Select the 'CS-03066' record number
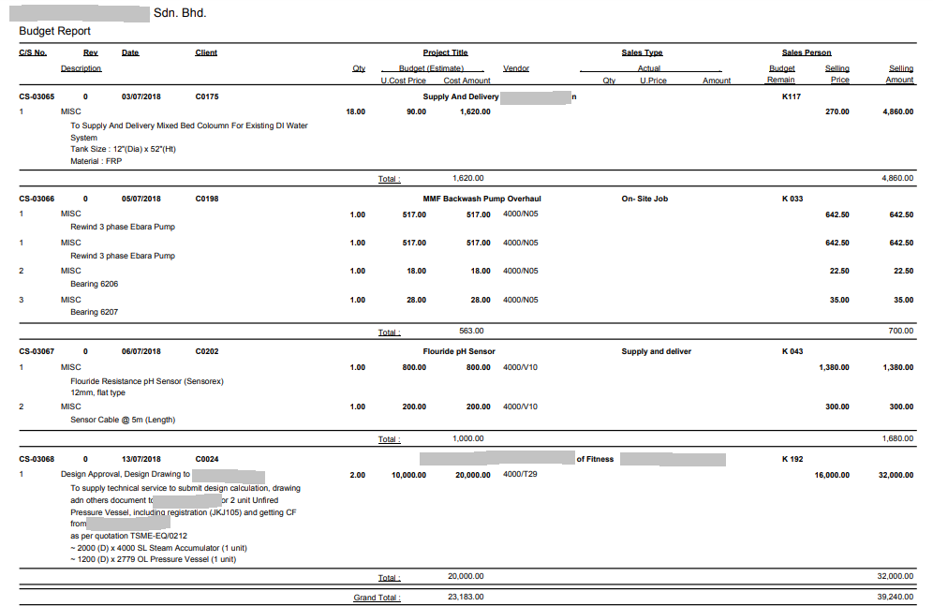 37,199
